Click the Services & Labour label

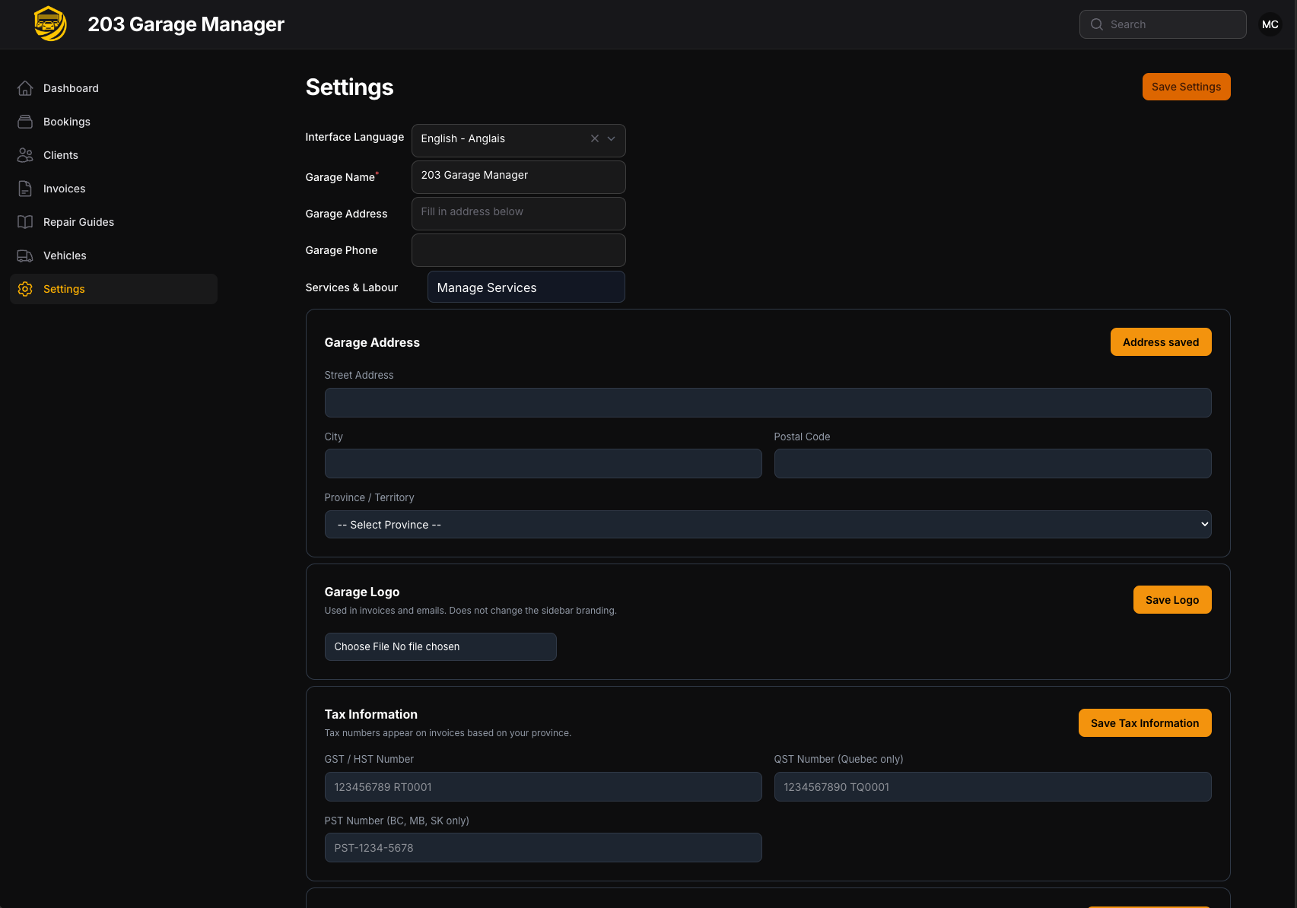coord(351,287)
